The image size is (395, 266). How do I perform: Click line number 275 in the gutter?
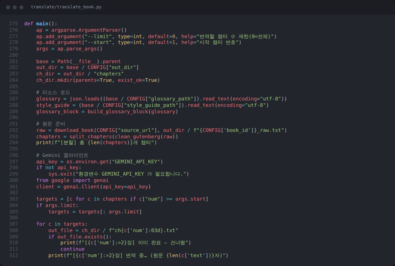coord(13,24)
